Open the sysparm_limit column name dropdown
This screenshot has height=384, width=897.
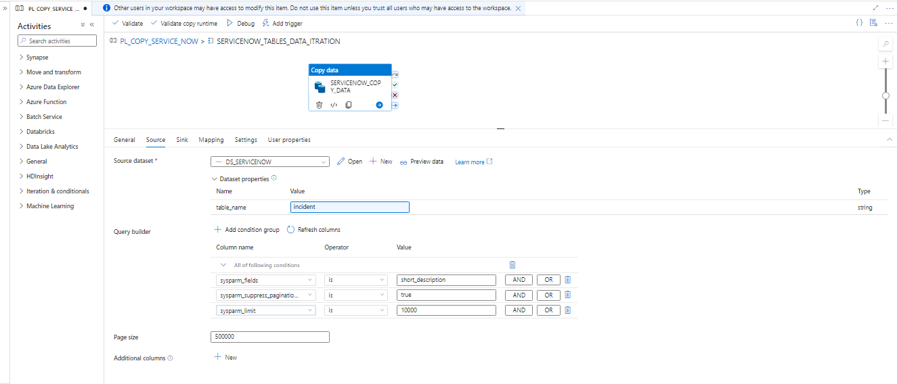tap(266, 310)
